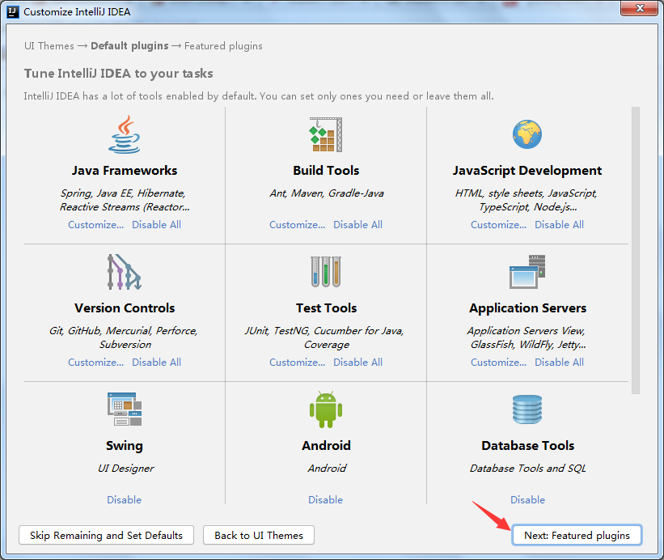The width and height of the screenshot is (664, 560).
Task: Click the Database Tools heading
Action: [x=527, y=446]
